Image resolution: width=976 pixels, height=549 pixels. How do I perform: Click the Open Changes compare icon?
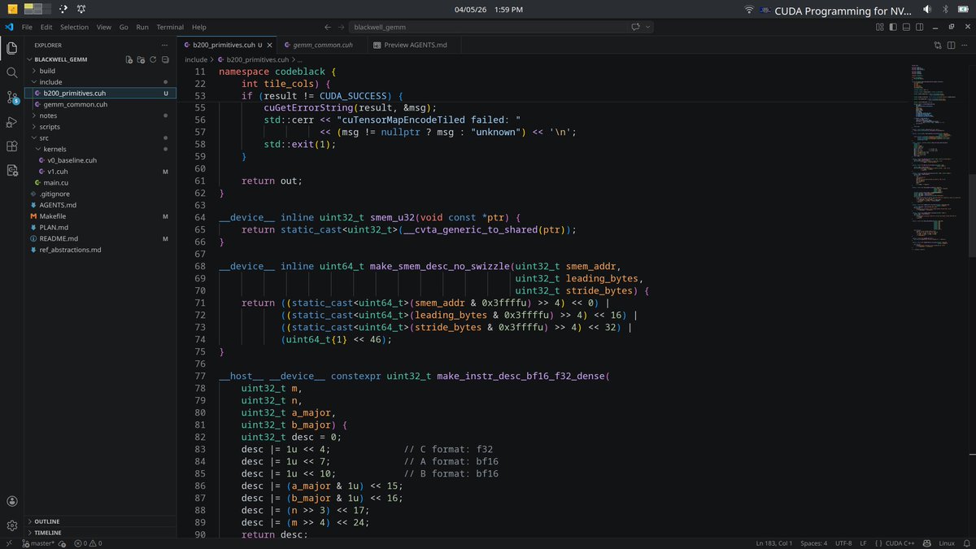[x=937, y=45]
